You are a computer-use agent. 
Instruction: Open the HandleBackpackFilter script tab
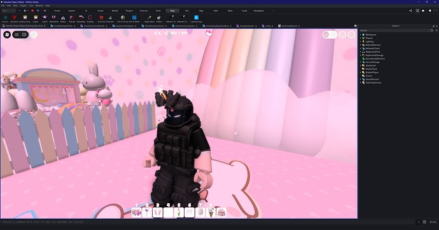63,26
